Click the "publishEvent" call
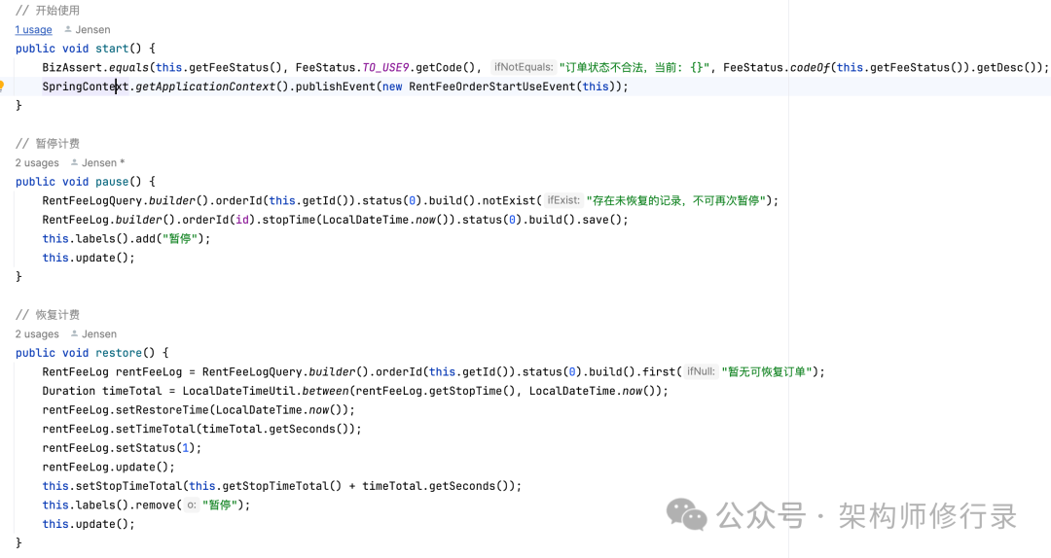The image size is (1051, 558). 335,87
